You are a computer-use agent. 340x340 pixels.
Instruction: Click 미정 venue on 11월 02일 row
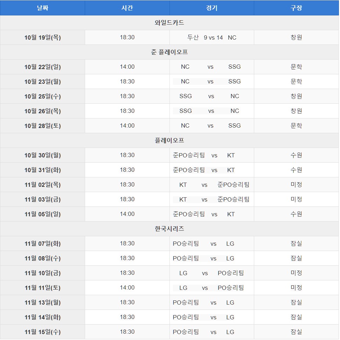click(x=296, y=185)
